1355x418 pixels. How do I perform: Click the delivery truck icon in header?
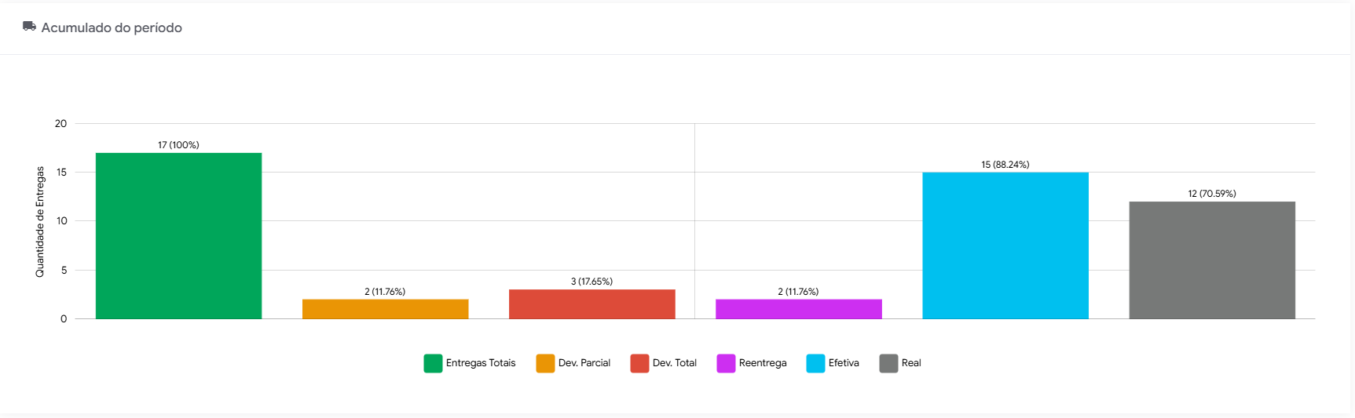point(29,27)
